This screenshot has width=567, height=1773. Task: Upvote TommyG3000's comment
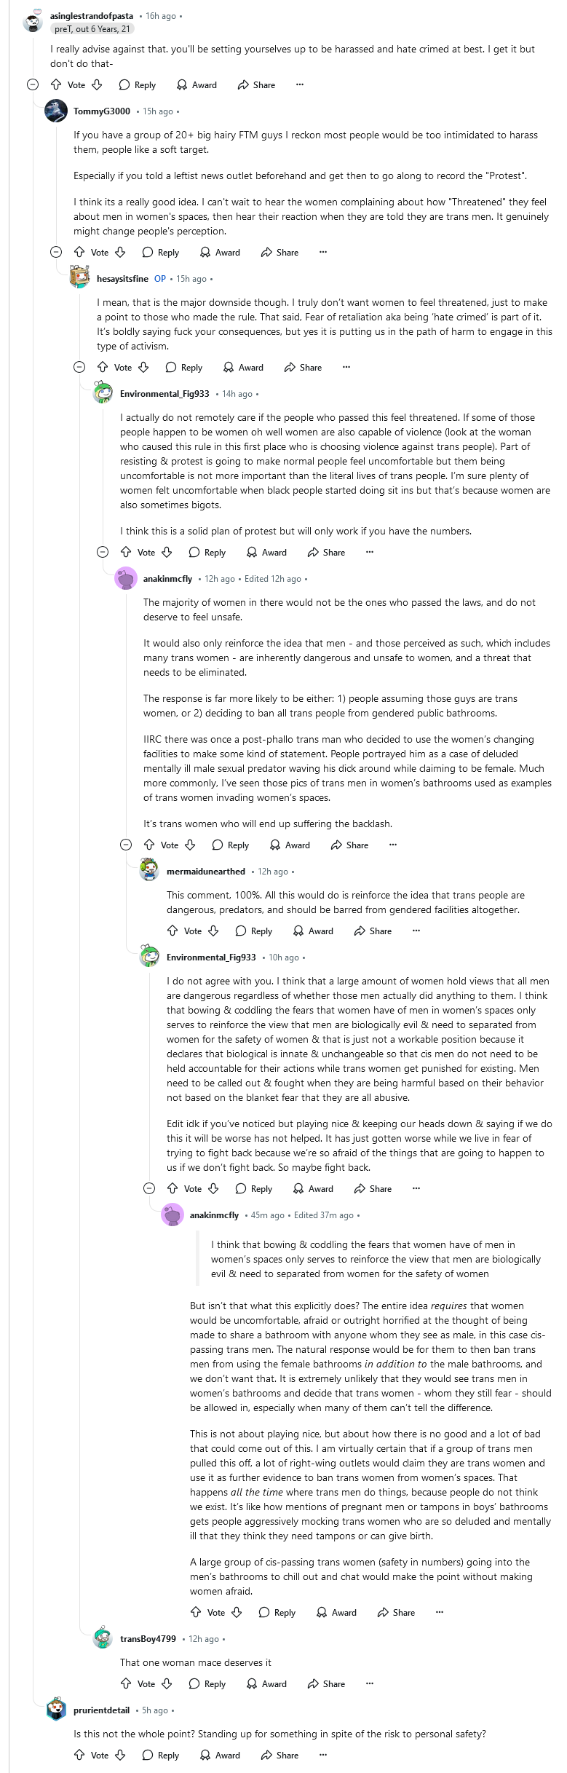point(79,252)
